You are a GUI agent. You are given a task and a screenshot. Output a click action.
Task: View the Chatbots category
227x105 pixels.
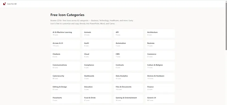(x=65, y=55)
